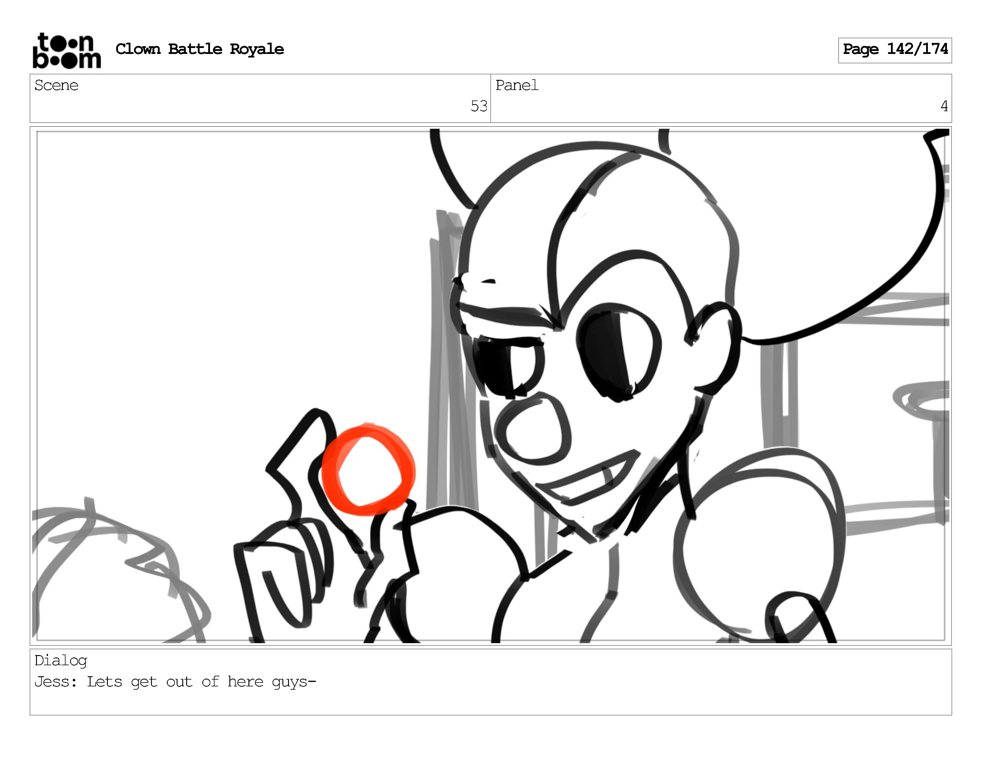This screenshot has height=760, width=983.
Task: Click the scene number 53
Action: [x=478, y=106]
